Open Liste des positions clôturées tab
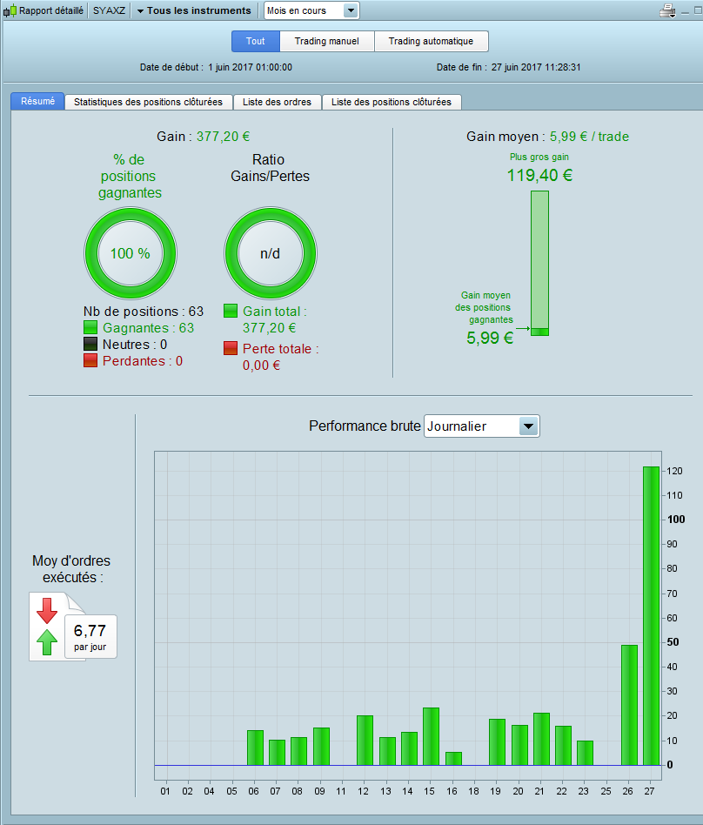Image resolution: width=703 pixels, height=825 pixels. point(392,102)
